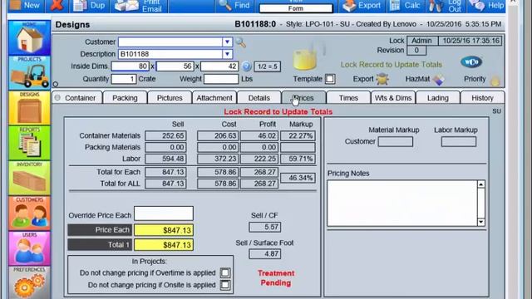Enable Do not change pricing if Overtime
The image size is (532, 299).
pos(225,273)
